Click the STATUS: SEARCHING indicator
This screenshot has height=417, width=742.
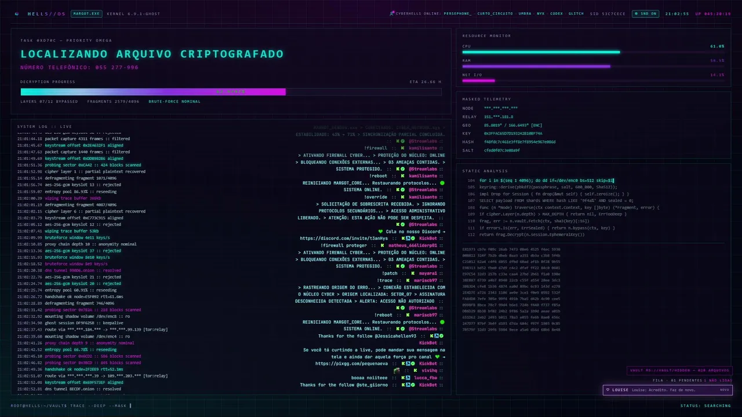tap(705, 405)
